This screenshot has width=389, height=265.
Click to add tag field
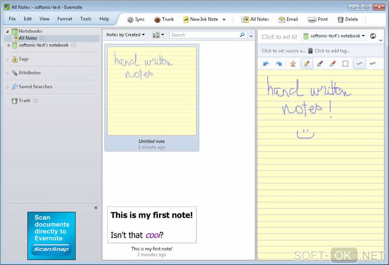[x=332, y=51]
